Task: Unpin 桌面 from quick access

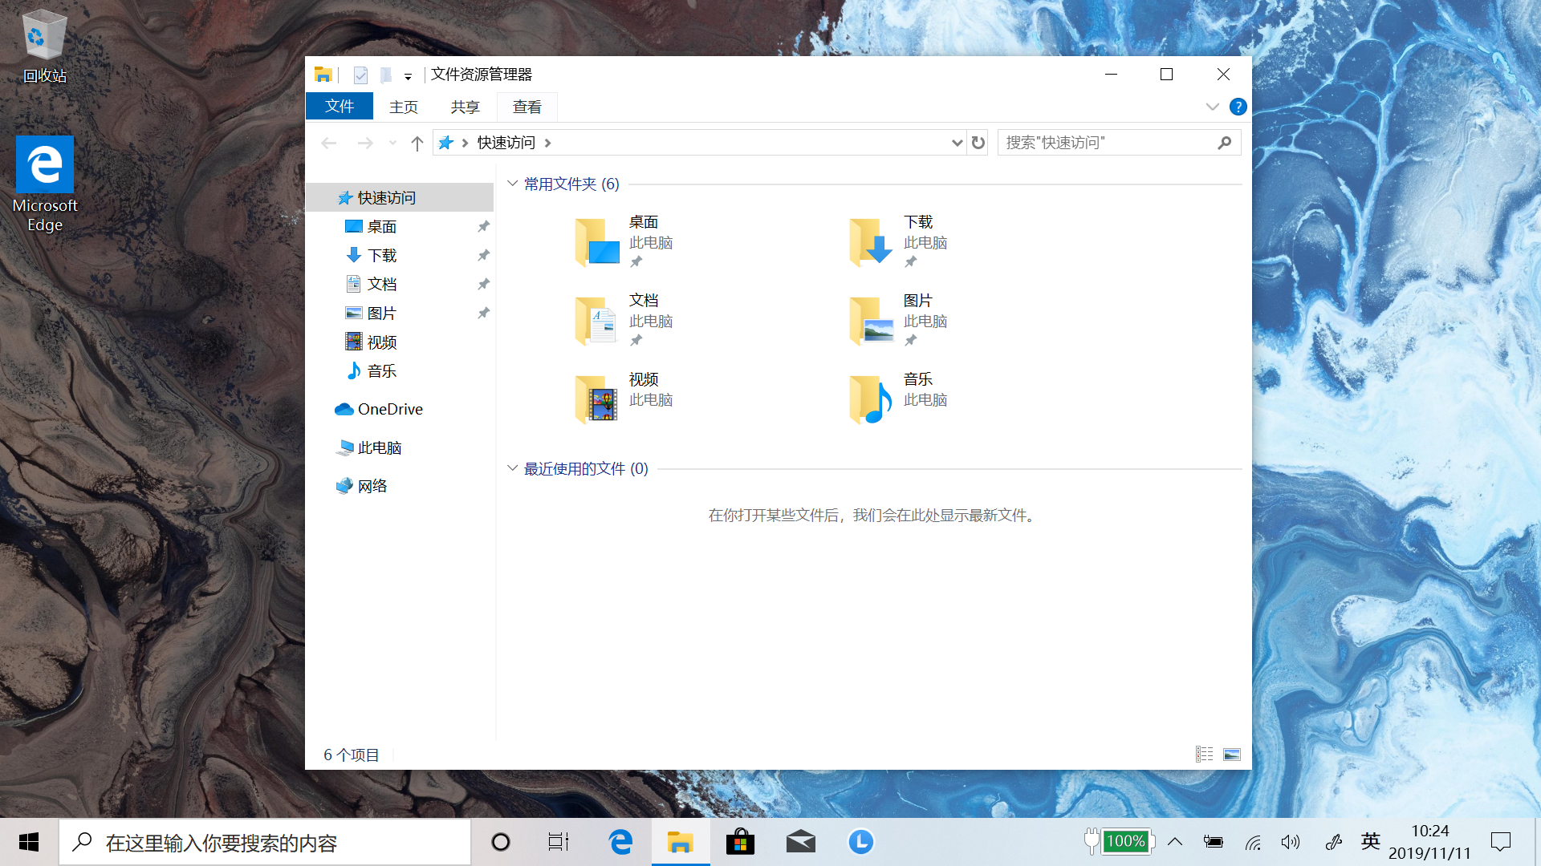Action: tap(483, 226)
